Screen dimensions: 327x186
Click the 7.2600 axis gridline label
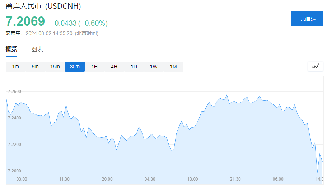(x=14, y=92)
